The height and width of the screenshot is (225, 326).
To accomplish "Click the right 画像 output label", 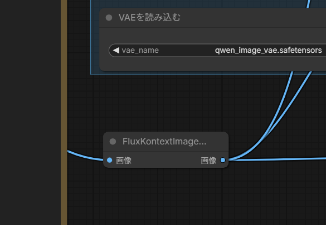I will tap(208, 161).
